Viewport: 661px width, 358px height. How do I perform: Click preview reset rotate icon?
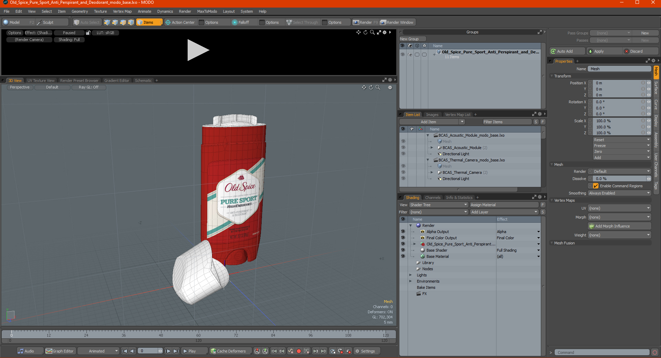[x=365, y=32]
